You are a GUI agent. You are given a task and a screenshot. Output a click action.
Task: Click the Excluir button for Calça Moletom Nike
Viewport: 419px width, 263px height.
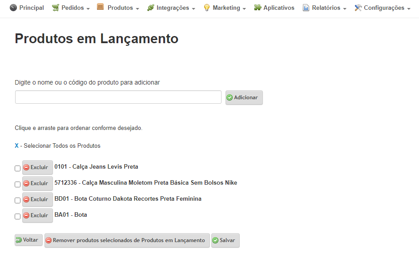[37, 183]
